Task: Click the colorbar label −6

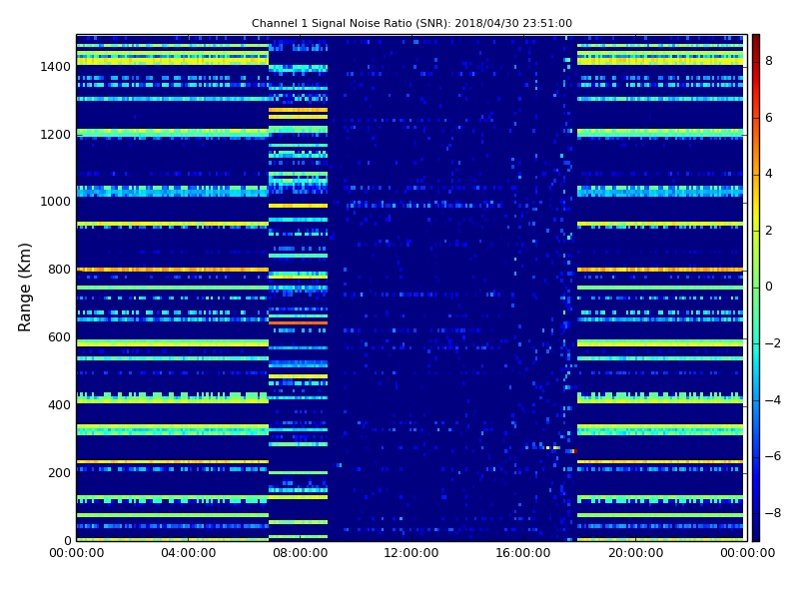Action: point(773,456)
